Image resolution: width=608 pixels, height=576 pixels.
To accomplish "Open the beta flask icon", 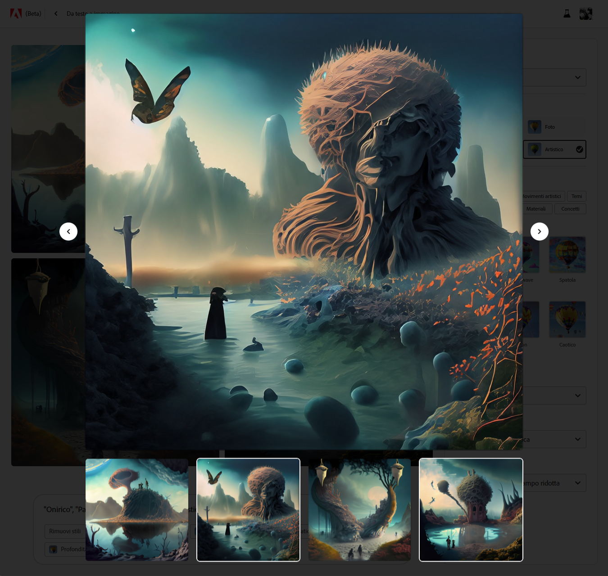I will coord(567,14).
